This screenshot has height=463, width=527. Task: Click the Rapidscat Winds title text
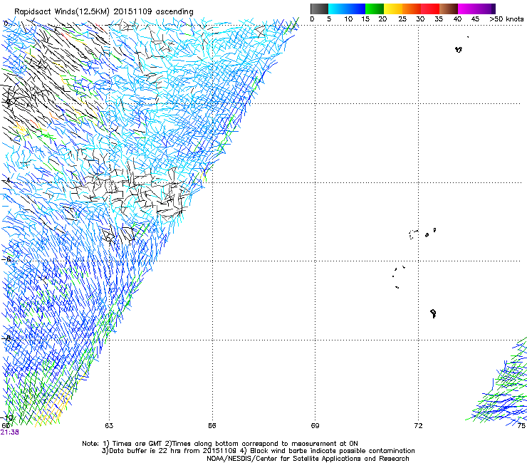click(103, 11)
